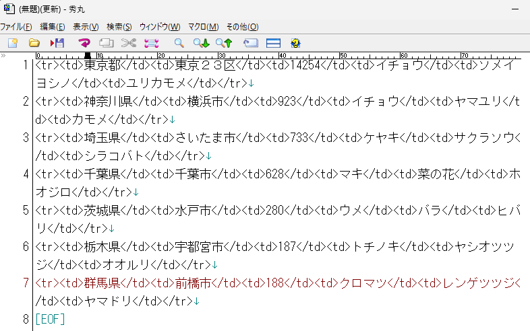This screenshot has height=331, width=530.
Task: Click the text 水戸市
Action: (x=193, y=211)
